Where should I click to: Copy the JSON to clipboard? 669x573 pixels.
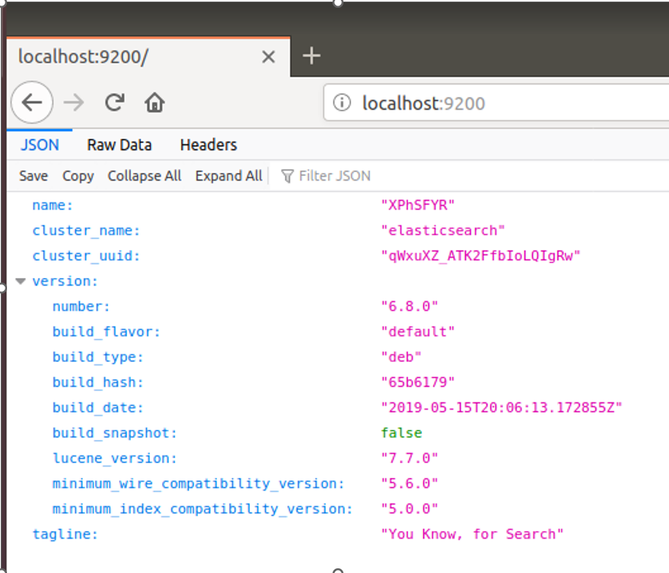(77, 175)
